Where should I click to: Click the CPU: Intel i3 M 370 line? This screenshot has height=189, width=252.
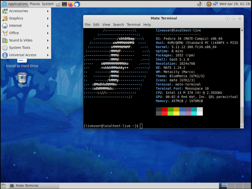click(189, 93)
